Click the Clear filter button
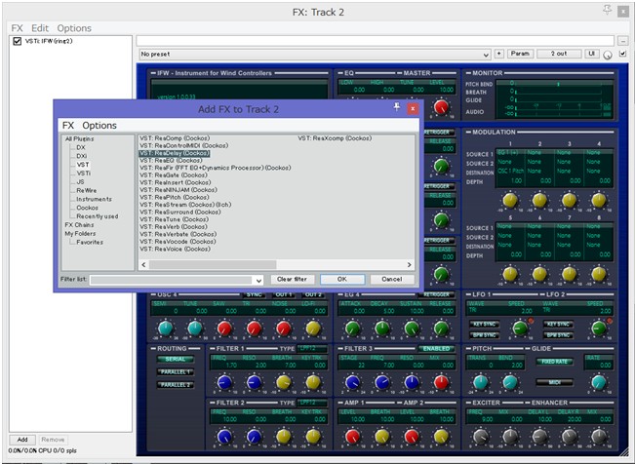Screen dimensions: 635x464 tap(292, 279)
